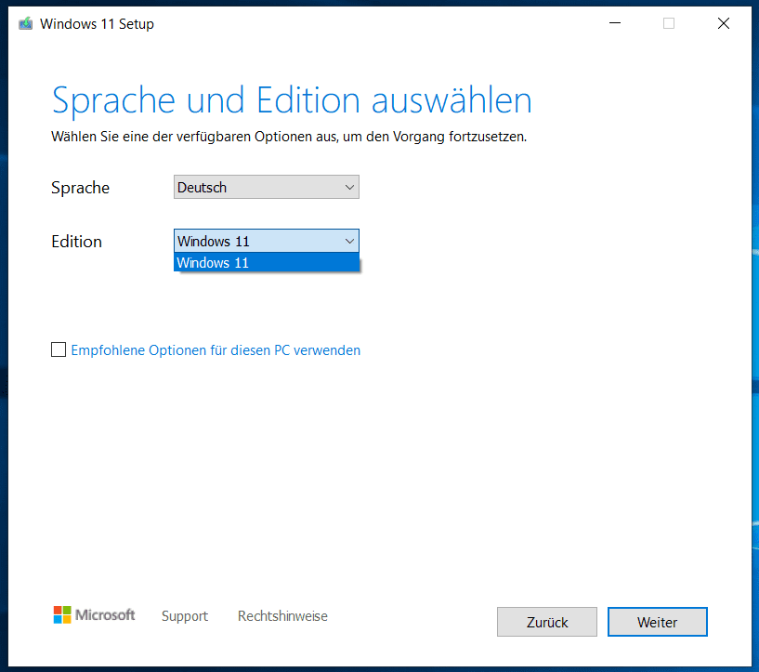Click the Weiter button

[x=658, y=622]
